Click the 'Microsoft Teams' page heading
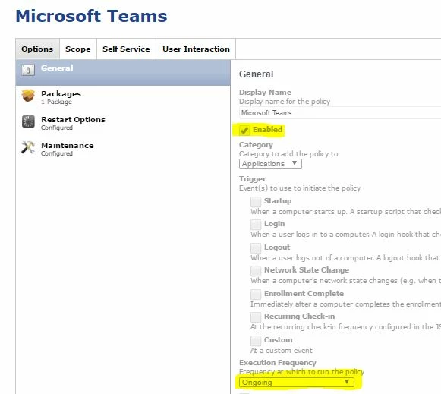This screenshot has width=441, height=394. click(x=91, y=16)
